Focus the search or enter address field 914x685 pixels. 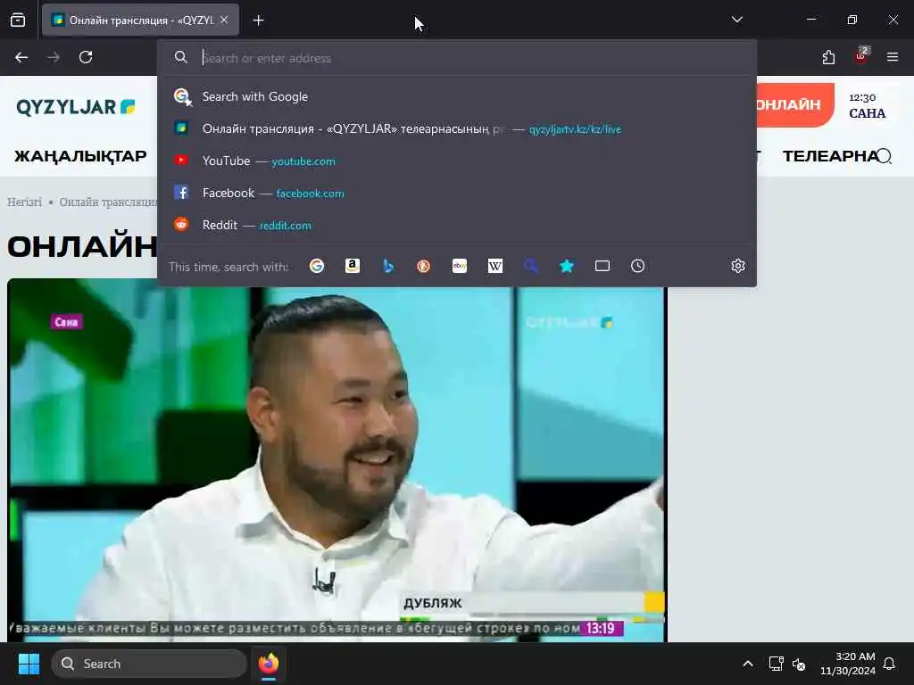point(457,58)
